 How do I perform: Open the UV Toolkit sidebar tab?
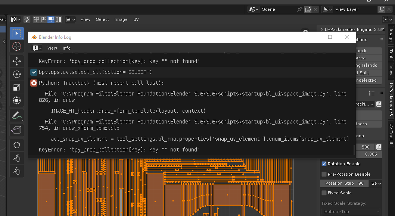[x=391, y=134]
